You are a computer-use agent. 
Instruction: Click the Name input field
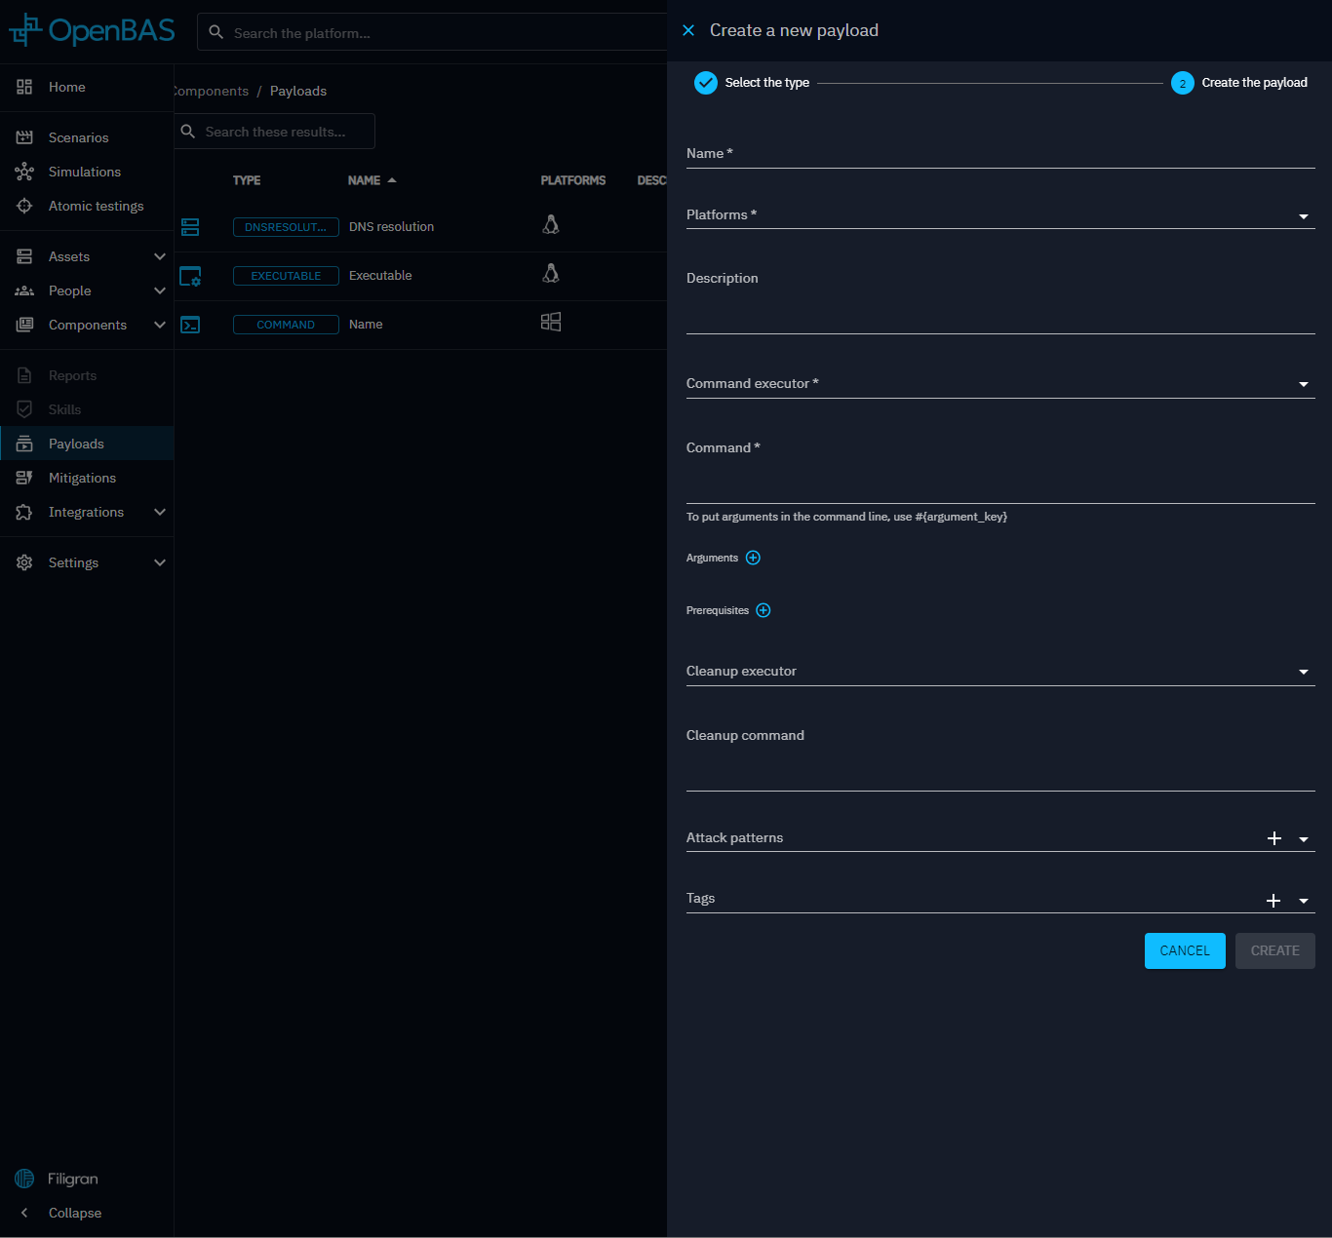click(999, 154)
